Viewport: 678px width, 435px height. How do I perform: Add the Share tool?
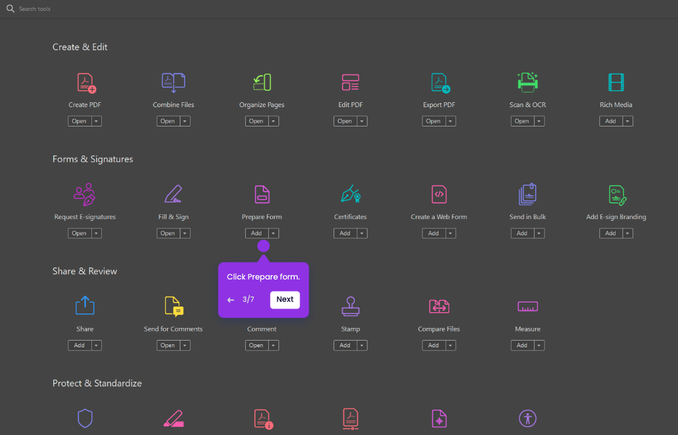tap(79, 345)
